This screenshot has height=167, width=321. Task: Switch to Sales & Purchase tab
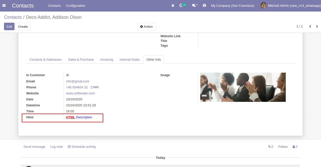[x=81, y=60]
